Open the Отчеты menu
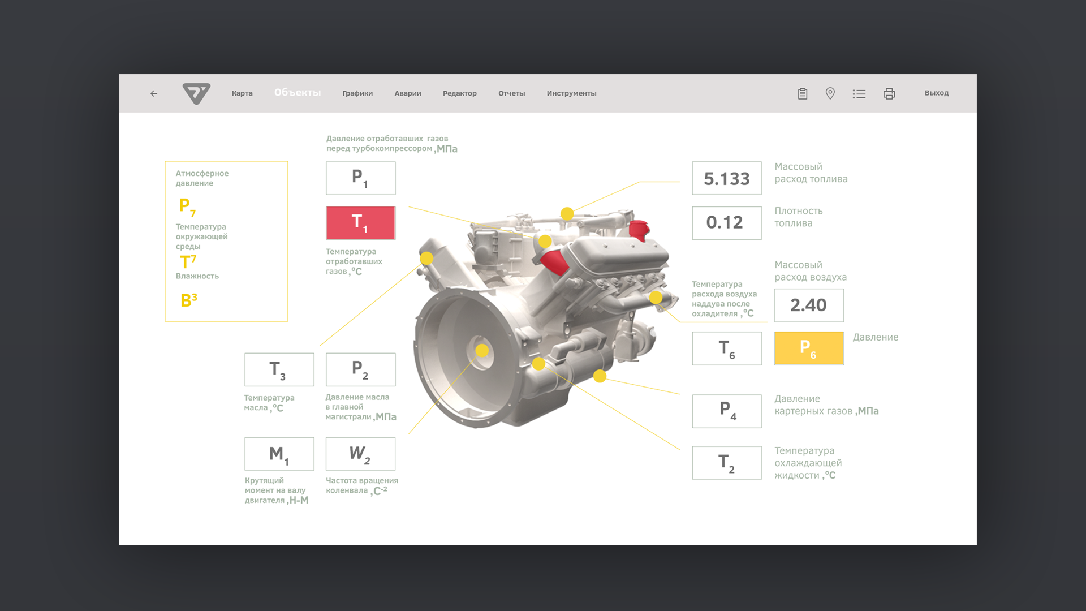 (511, 93)
